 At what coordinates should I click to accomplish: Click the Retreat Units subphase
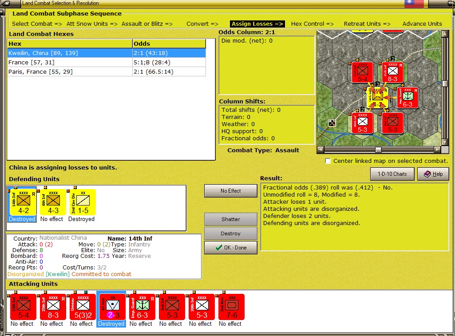tap(367, 24)
